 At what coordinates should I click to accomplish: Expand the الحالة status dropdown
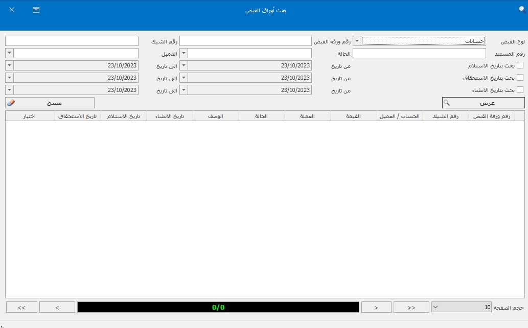coord(184,53)
